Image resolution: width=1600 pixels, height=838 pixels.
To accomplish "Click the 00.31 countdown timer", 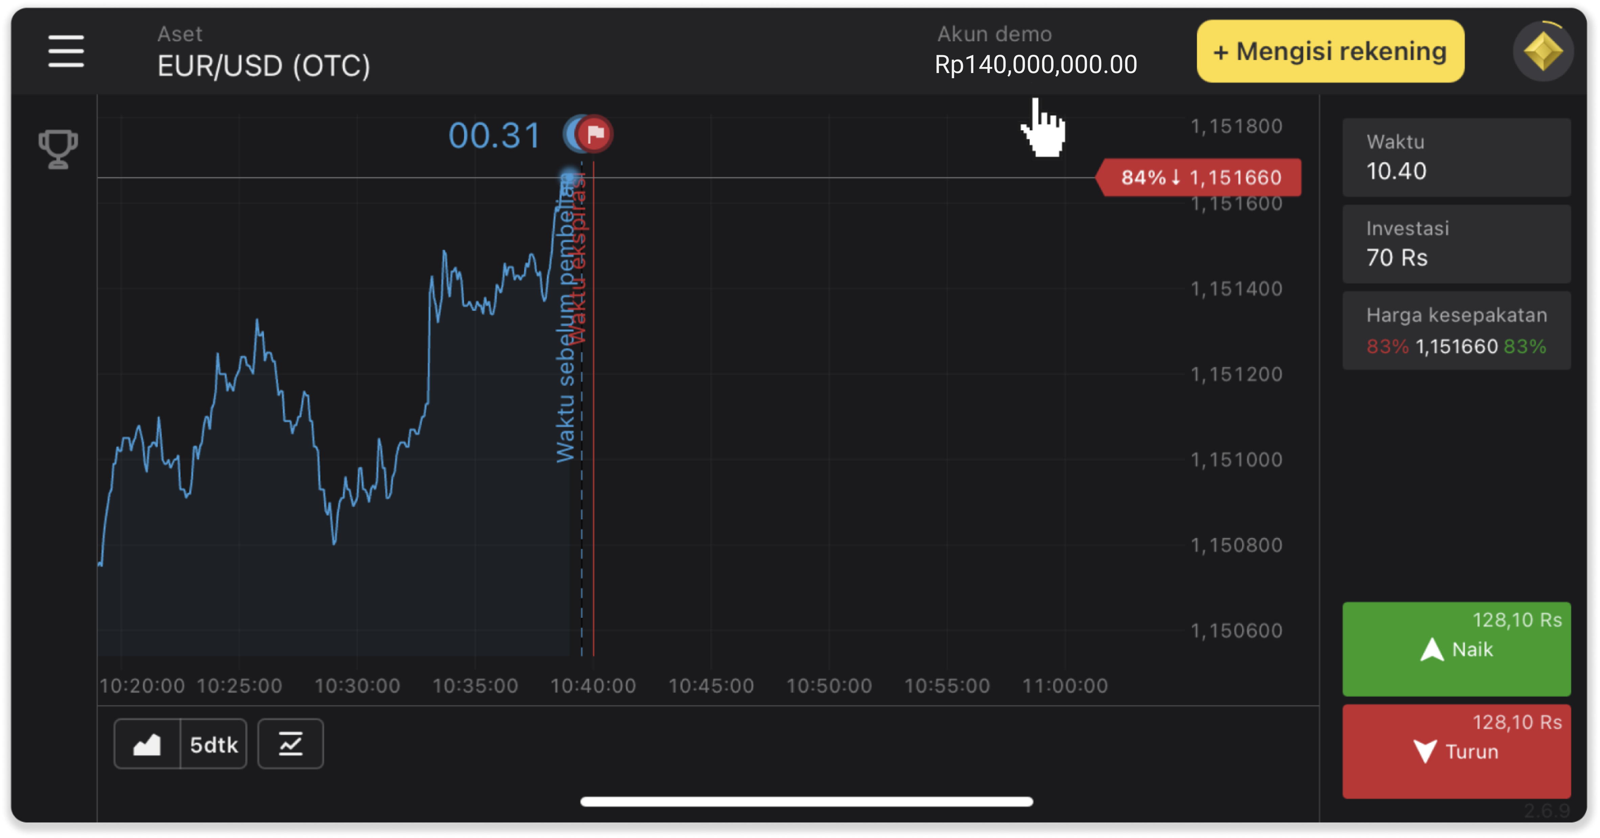I will pyautogui.click(x=494, y=135).
